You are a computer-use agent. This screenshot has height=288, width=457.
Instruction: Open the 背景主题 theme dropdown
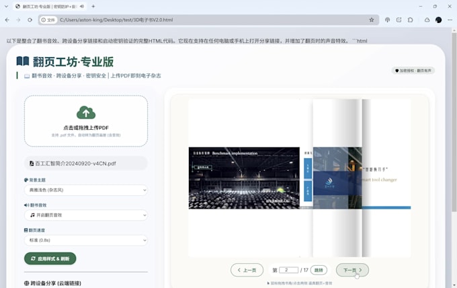[x=86, y=190]
